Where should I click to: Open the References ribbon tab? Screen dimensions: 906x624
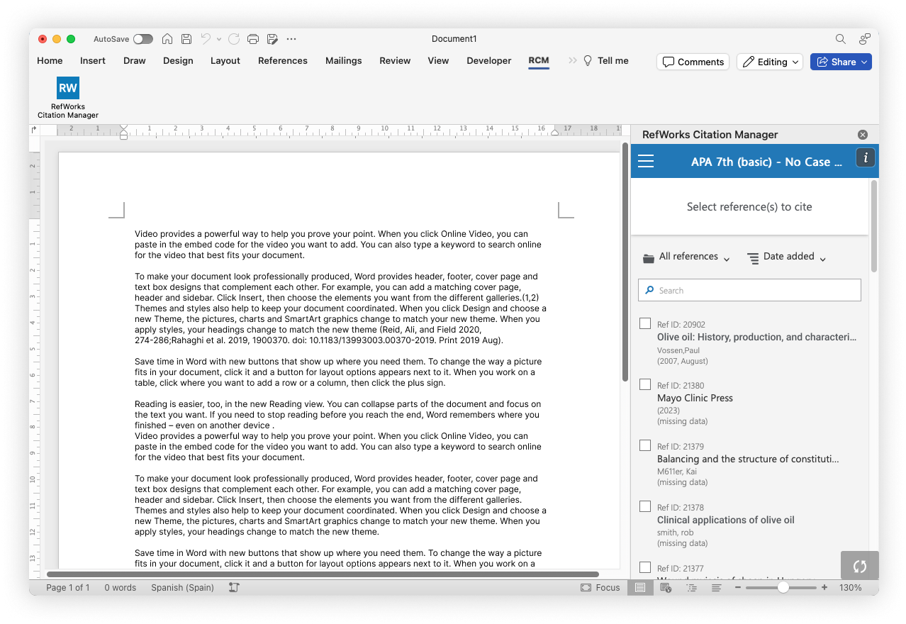tap(283, 60)
